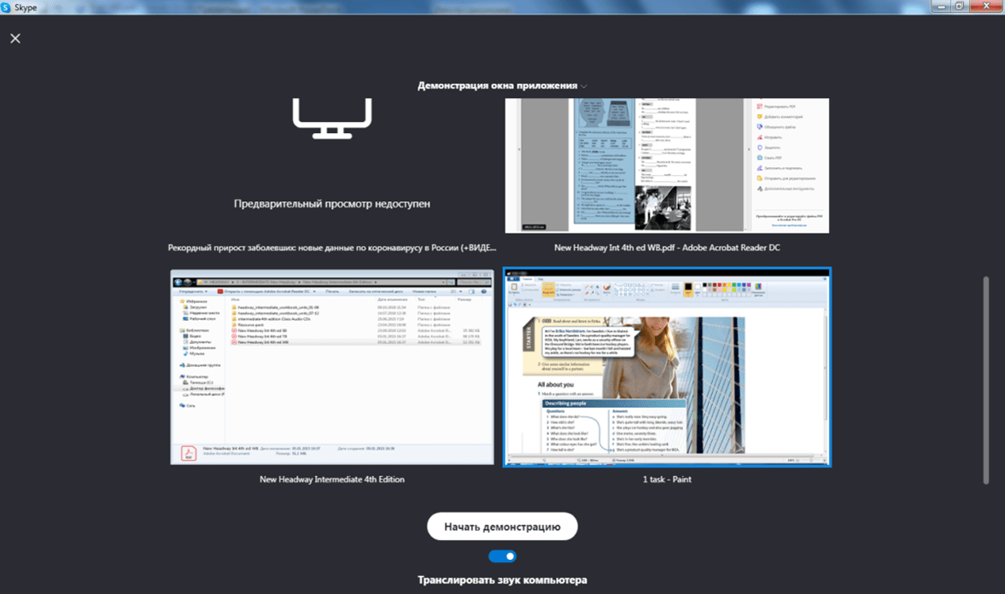Close the screen sharing picker with the X icon
Screen dimensions: 1005x594
pyautogui.click(x=15, y=38)
